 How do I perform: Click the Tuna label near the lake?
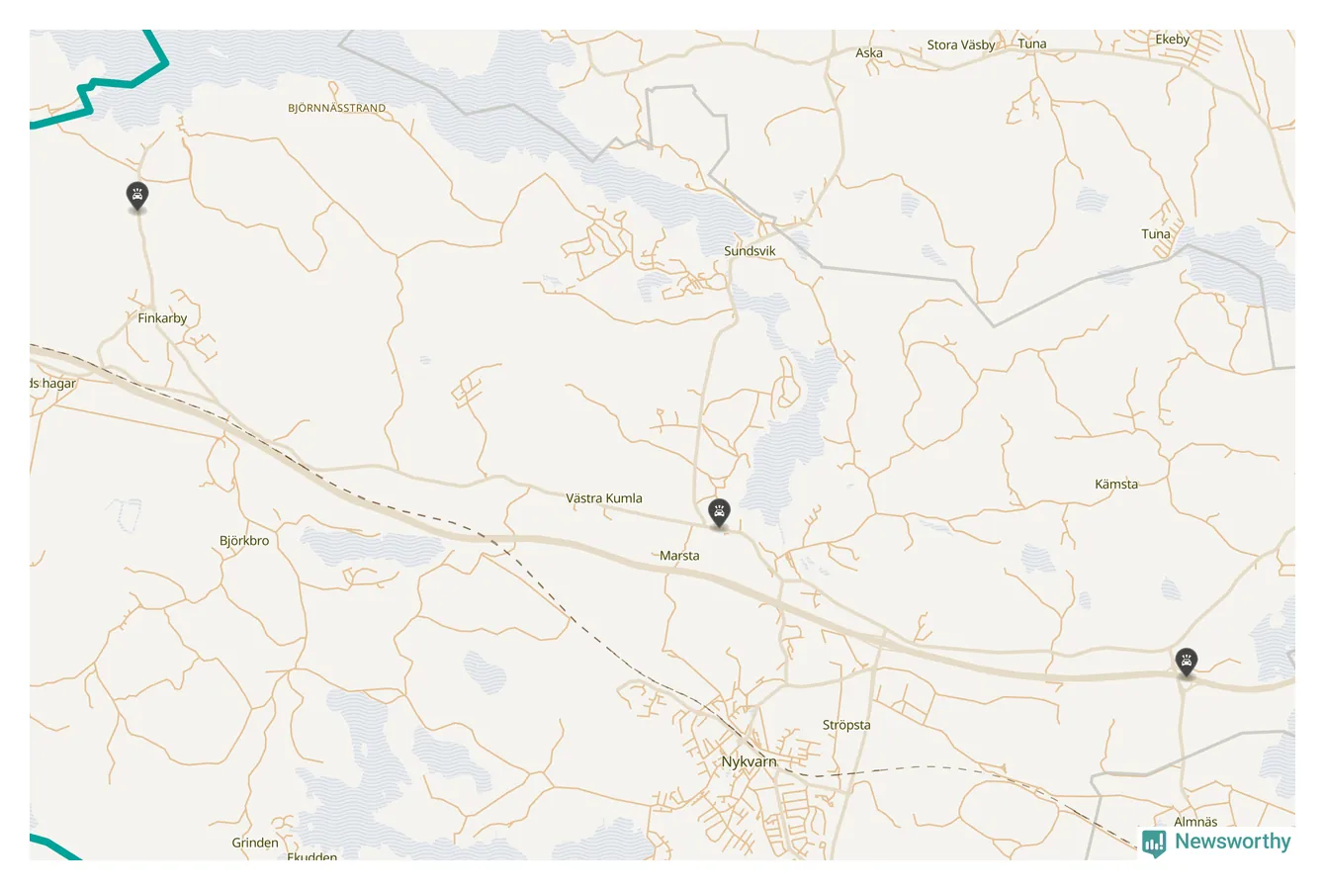point(1156,234)
